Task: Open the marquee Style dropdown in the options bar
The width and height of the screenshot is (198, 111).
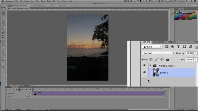Action: pos(46,6)
